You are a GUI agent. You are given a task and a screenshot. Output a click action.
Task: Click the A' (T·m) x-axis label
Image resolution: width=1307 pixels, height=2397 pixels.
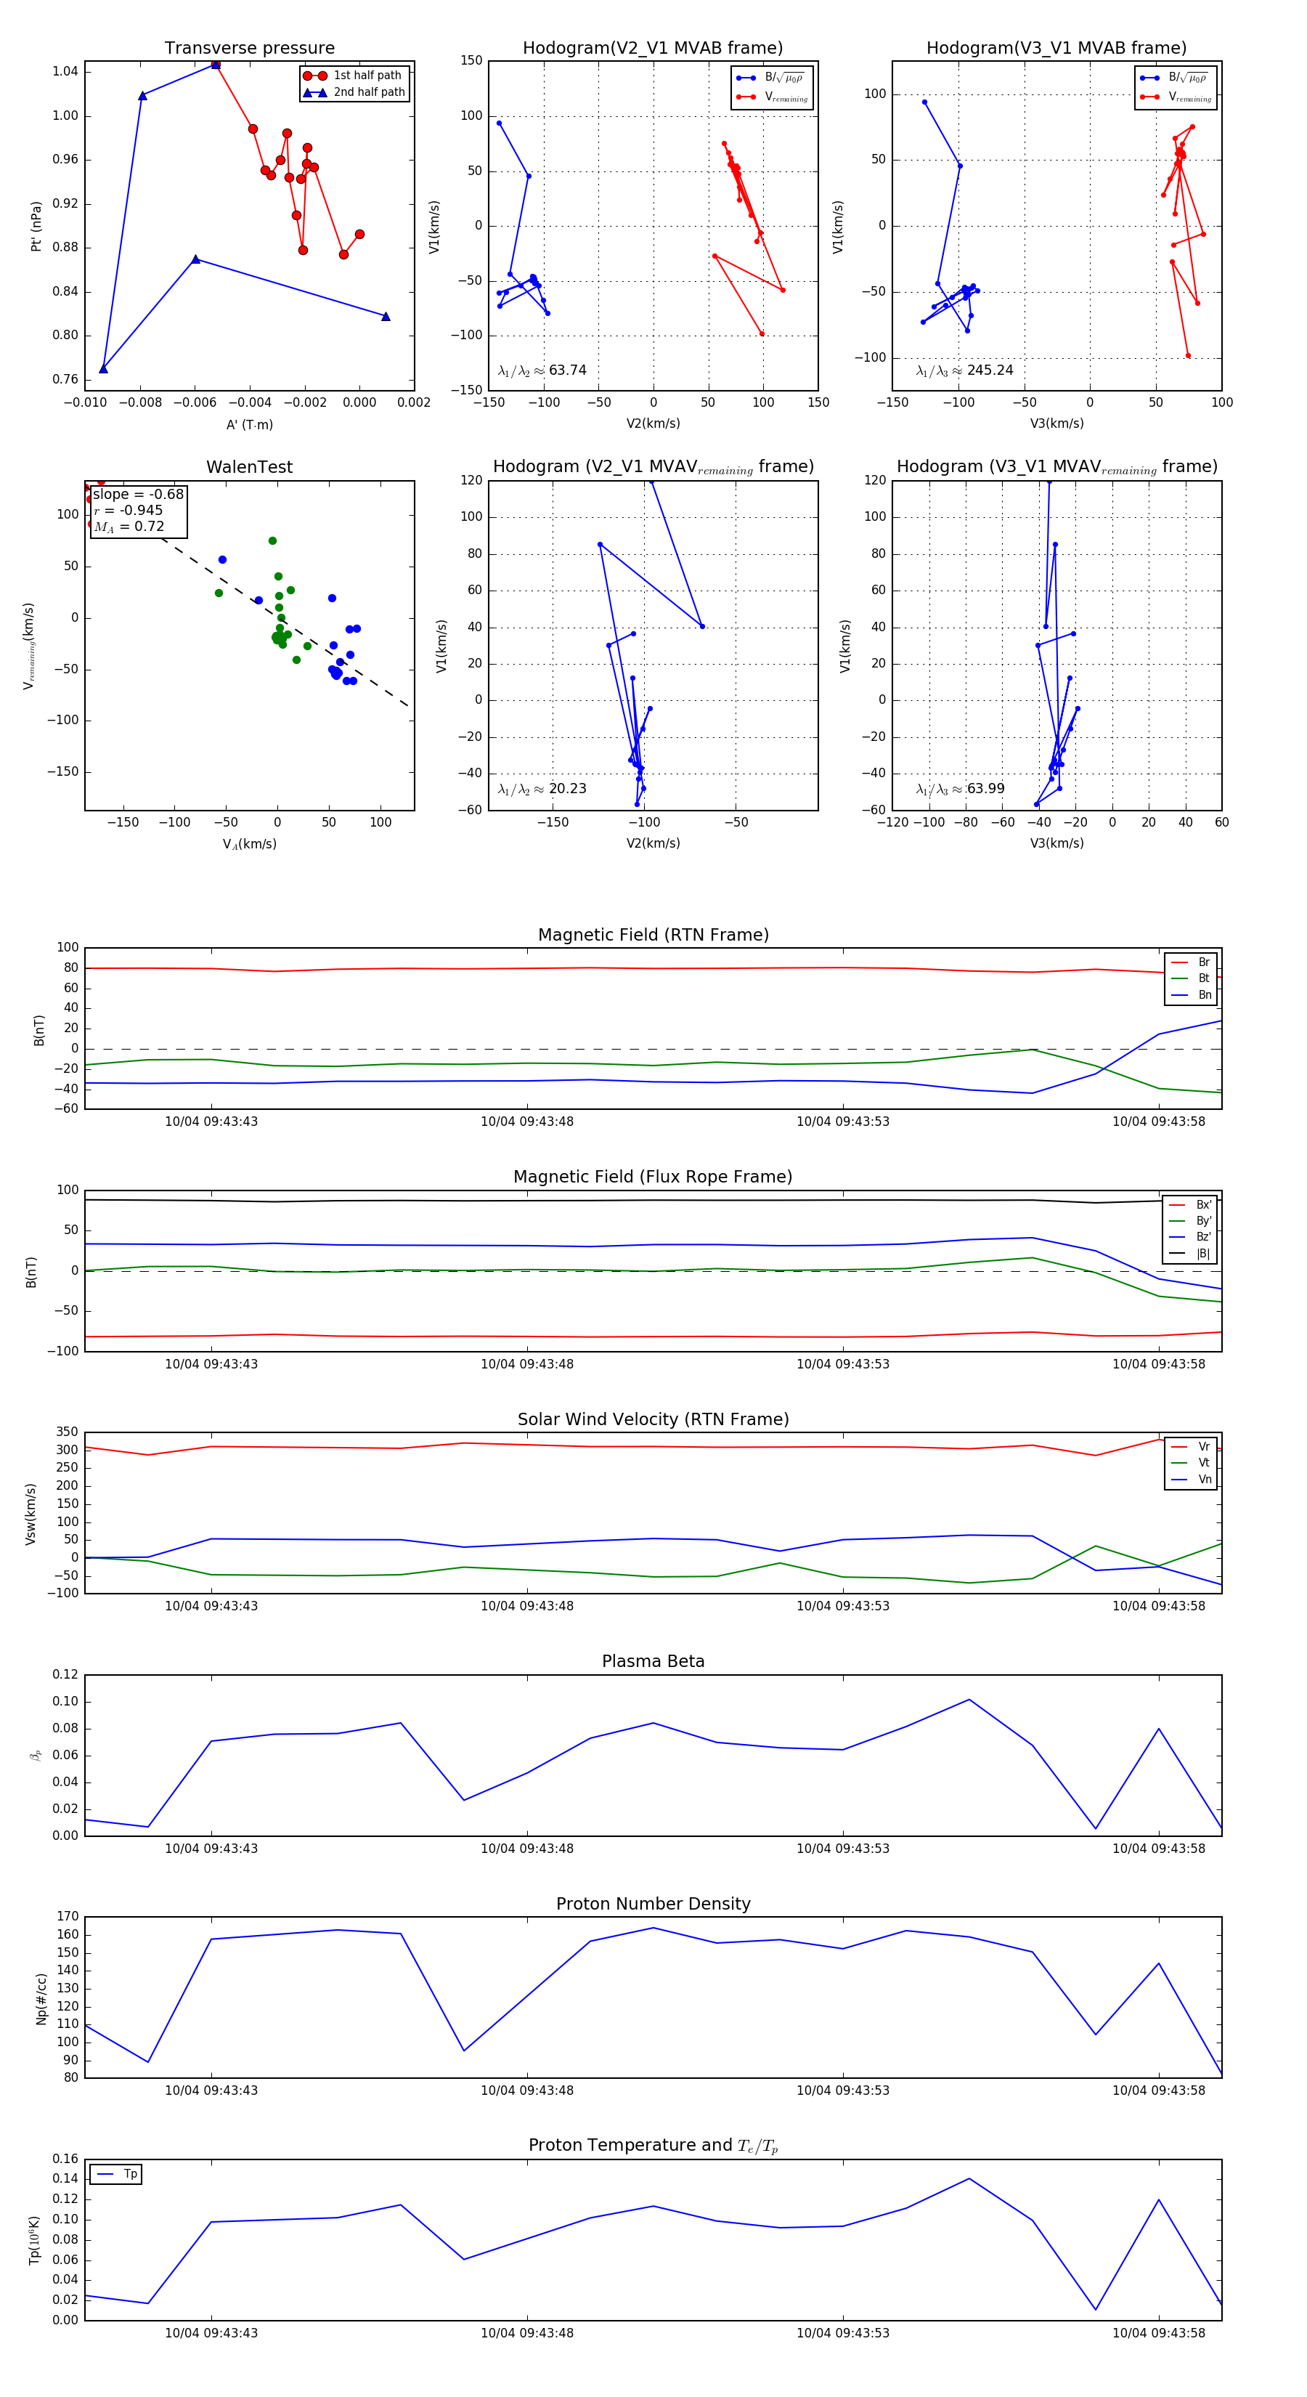249,424
